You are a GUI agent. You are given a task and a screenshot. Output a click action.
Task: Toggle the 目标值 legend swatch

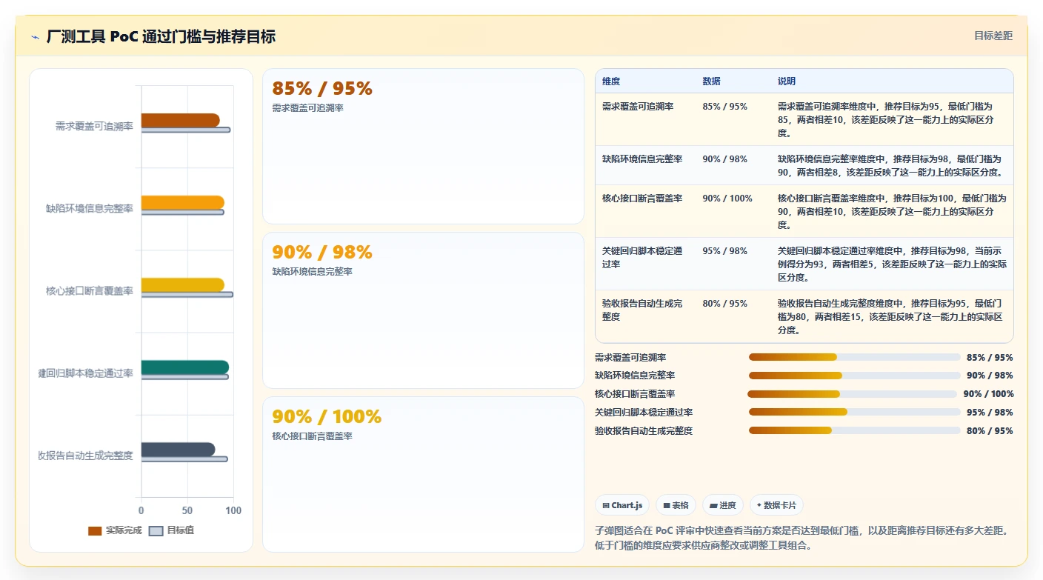tap(156, 531)
